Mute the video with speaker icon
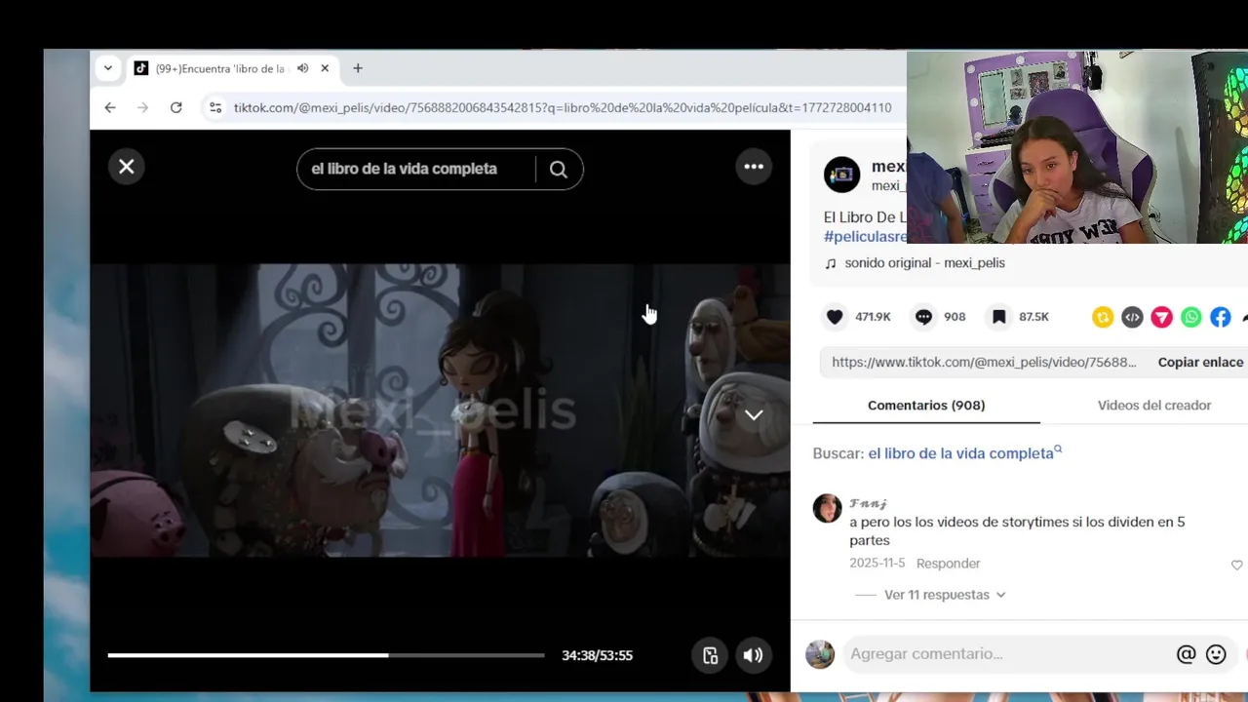 click(753, 655)
